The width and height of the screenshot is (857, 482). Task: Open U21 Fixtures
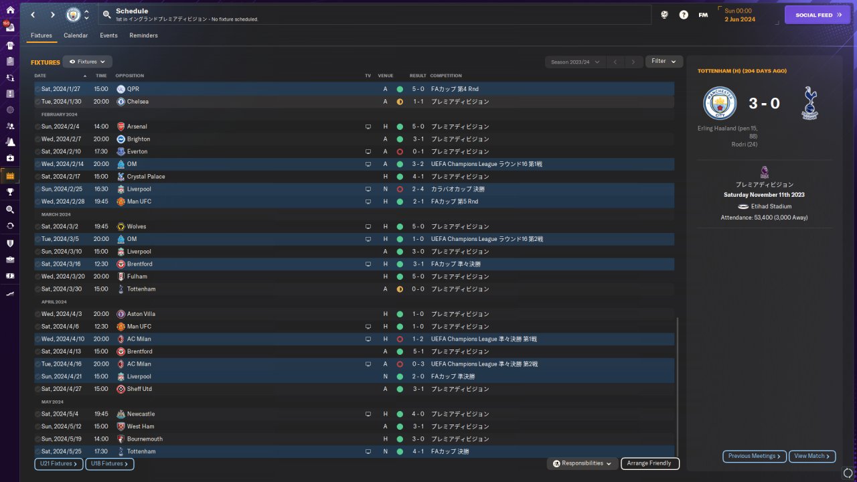pyautogui.click(x=59, y=464)
